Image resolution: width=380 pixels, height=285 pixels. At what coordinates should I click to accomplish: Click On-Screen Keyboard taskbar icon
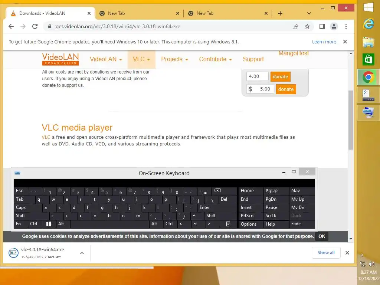coord(368,113)
